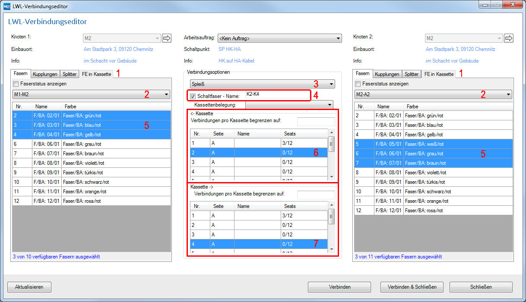Select left fiber row orange/rot
Screen dimensions: 526x302
click(92, 192)
